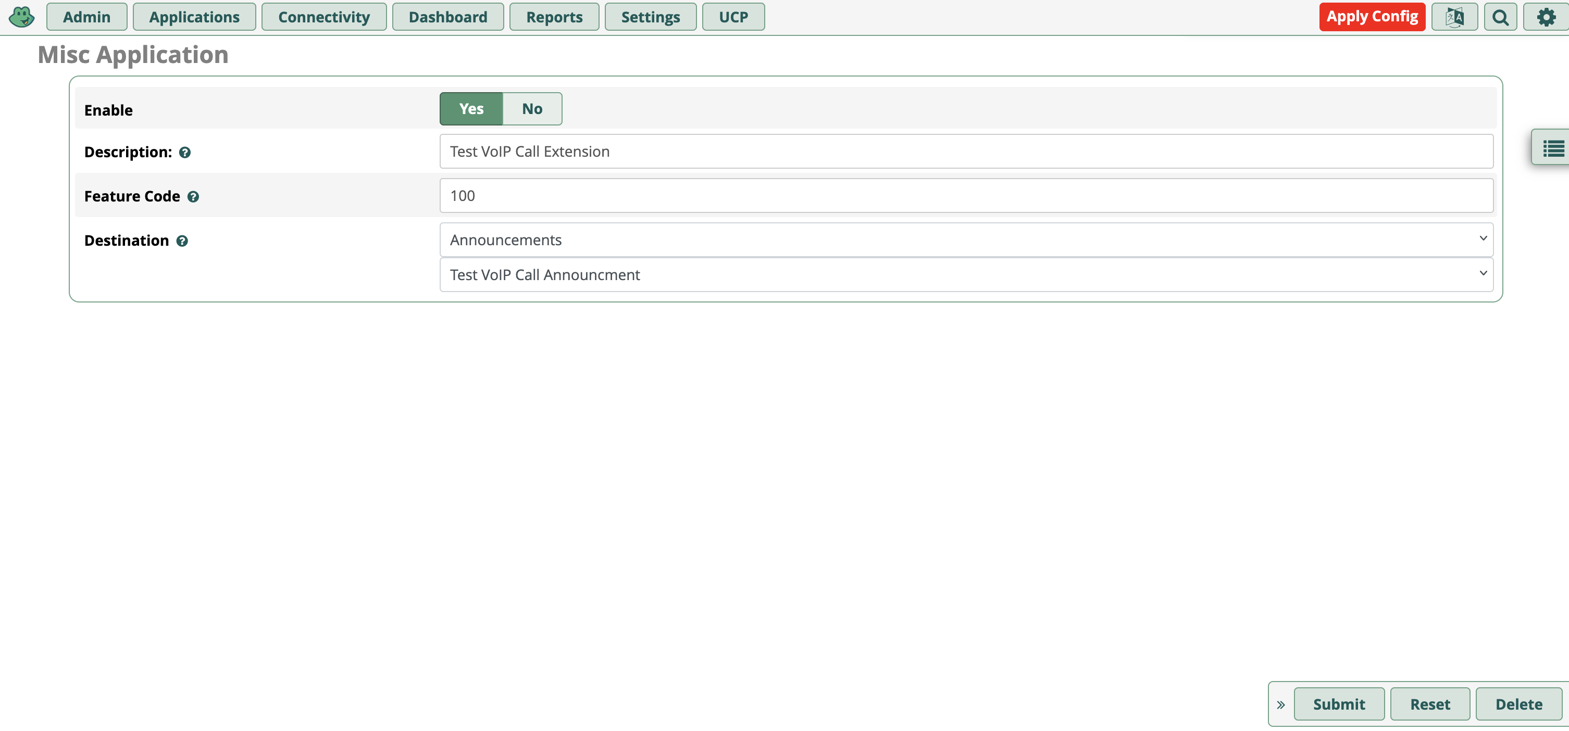
Task: Click the Apply Config button
Action: 1372,17
